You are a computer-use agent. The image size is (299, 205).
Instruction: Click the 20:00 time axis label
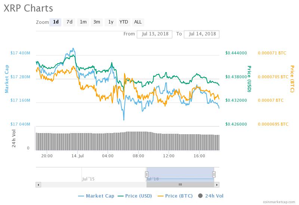[x=47, y=156]
